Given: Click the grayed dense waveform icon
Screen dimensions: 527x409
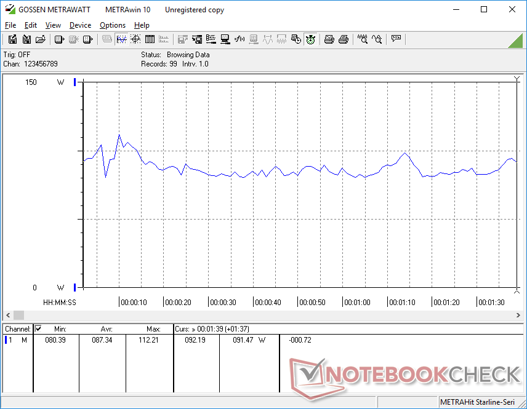Looking at the screenshot, I should coord(281,39).
